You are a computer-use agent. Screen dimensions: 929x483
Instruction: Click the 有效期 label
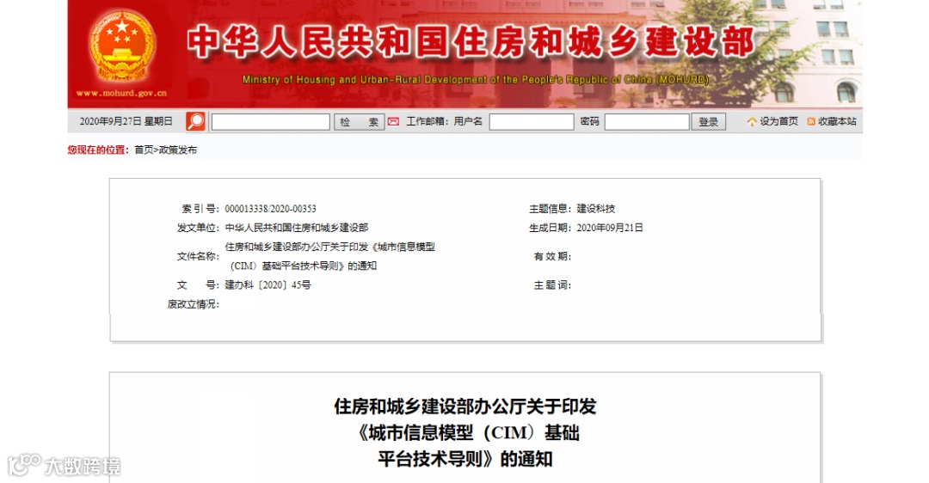pos(552,256)
